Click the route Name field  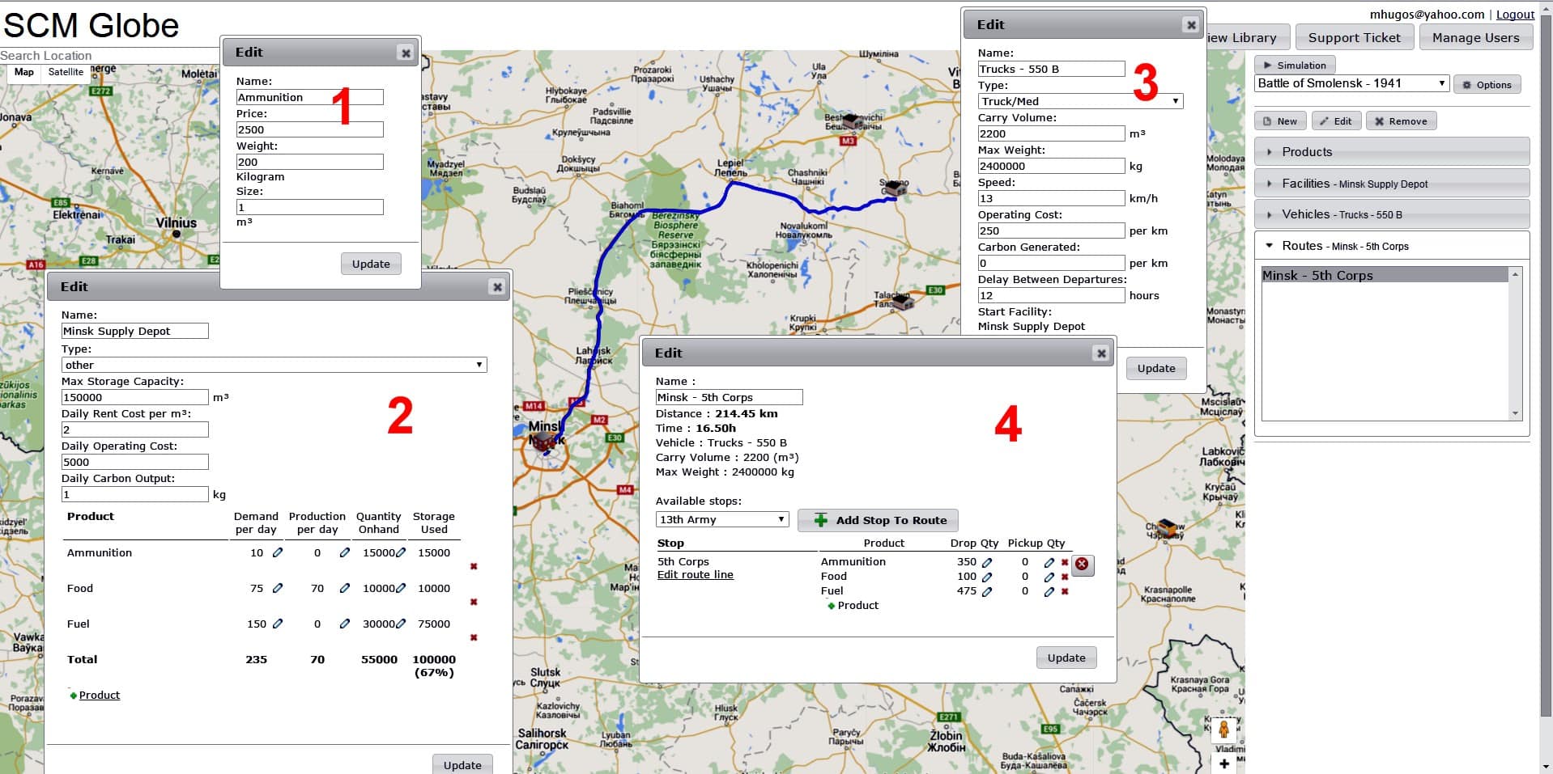click(x=729, y=397)
